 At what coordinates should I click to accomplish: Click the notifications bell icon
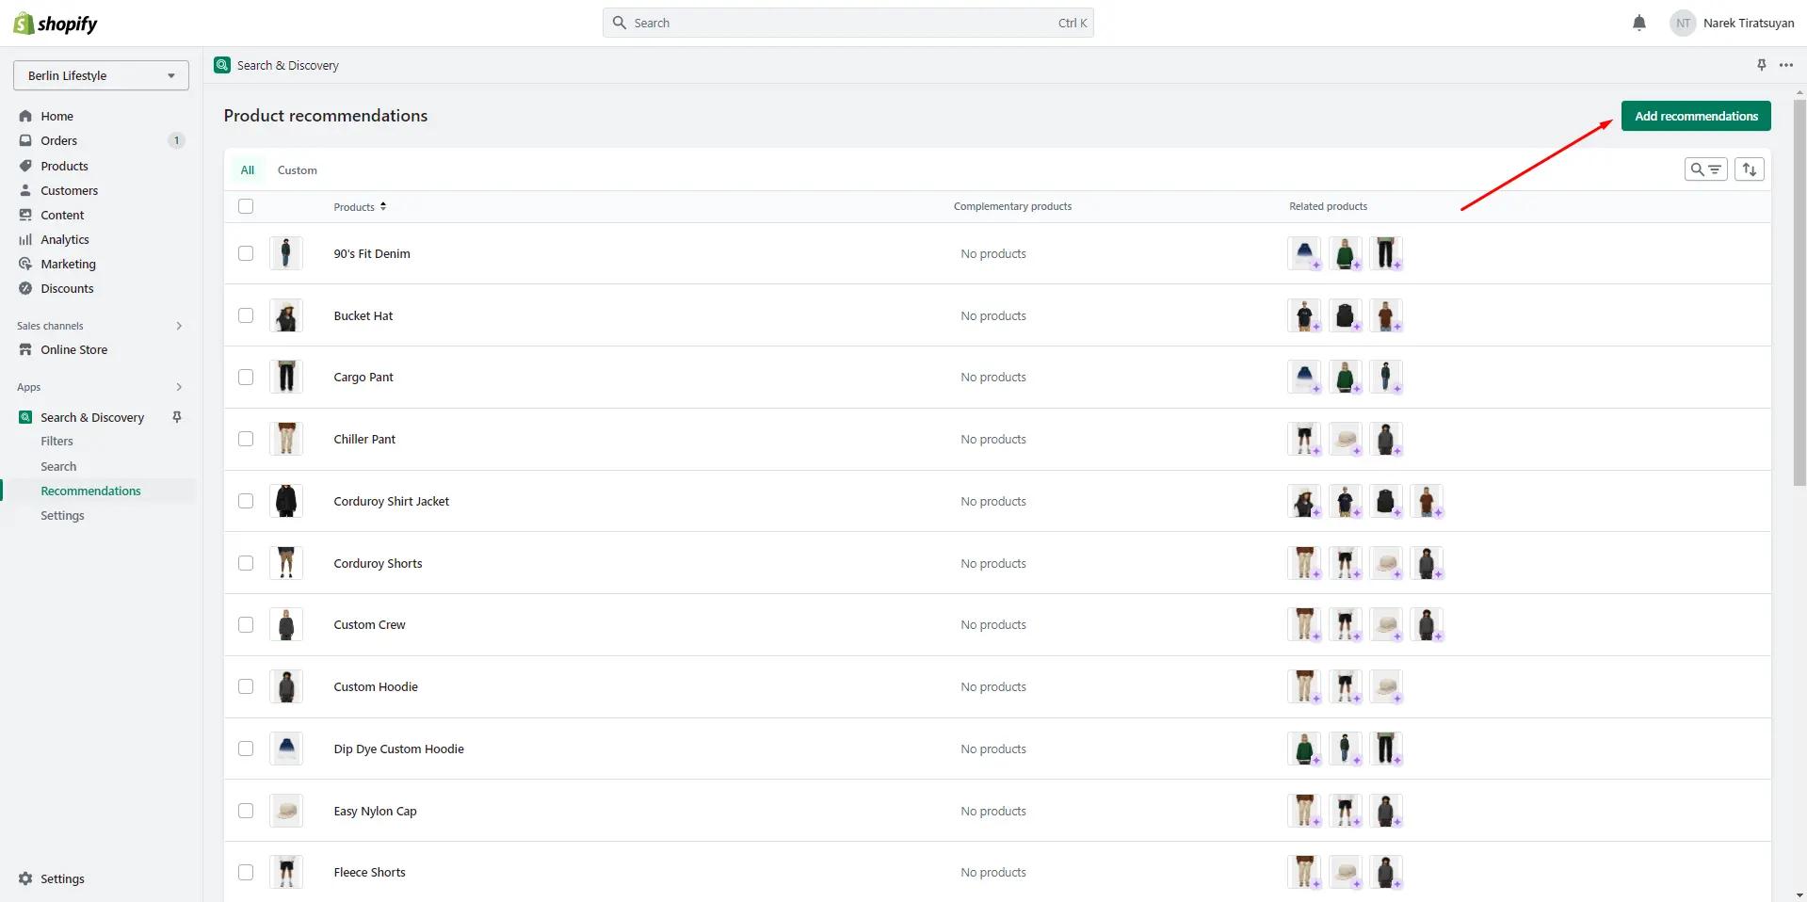(x=1638, y=24)
